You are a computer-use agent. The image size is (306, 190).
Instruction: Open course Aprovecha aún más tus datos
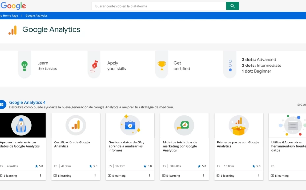point(20,144)
